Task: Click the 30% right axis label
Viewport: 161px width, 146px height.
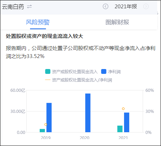Action: pos(150,111)
